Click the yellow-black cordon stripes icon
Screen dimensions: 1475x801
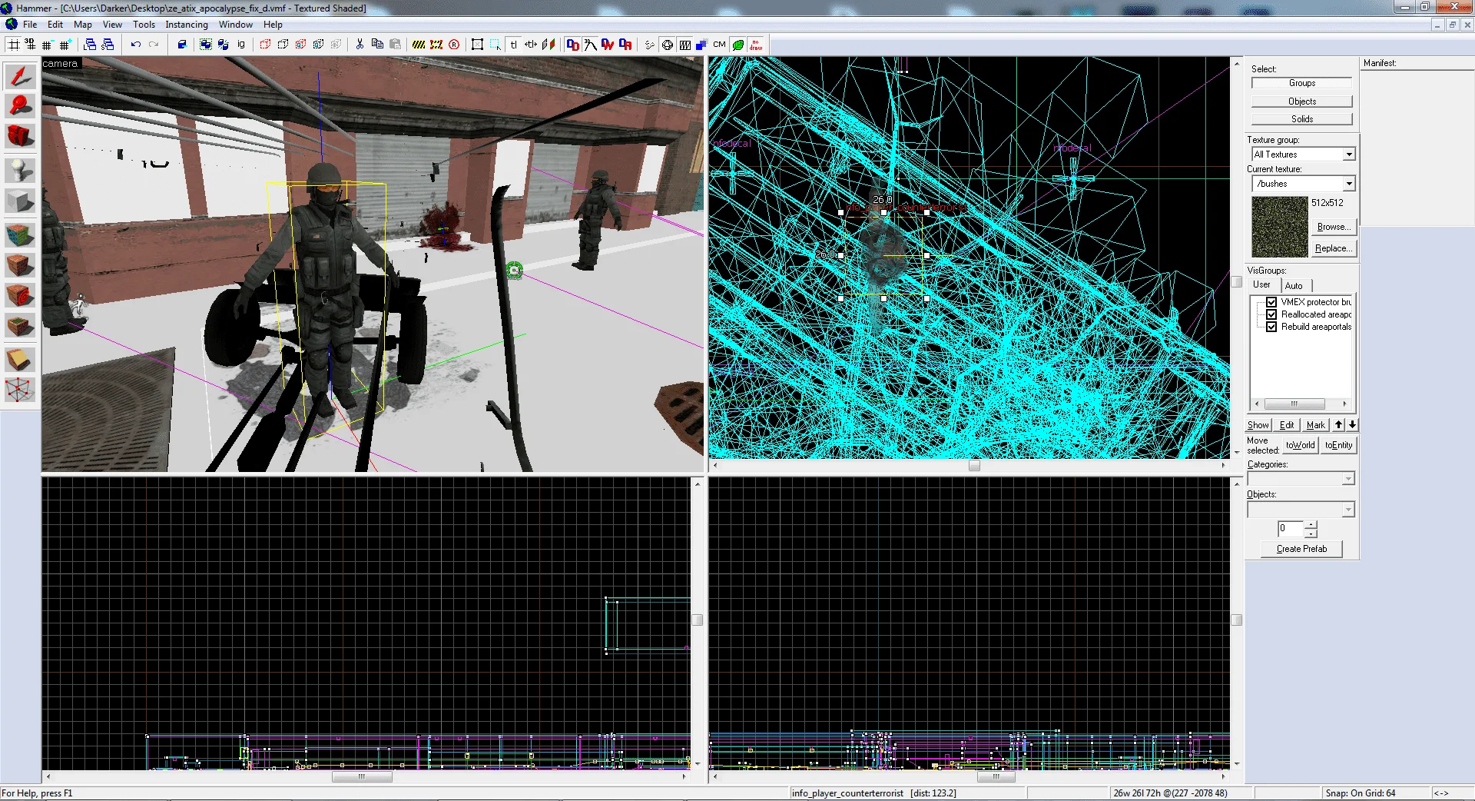click(x=418, y=45)
